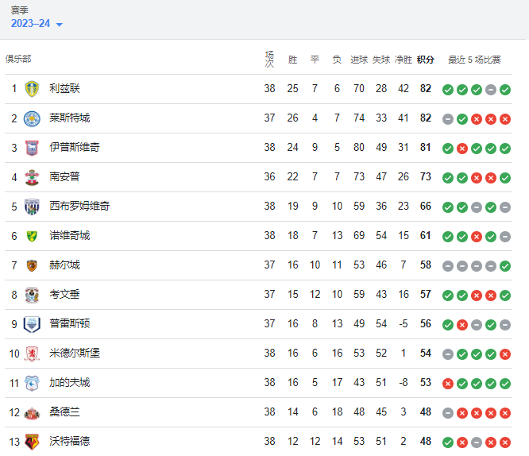This screenshot has width=529, height=456.
Task: Click the 失球 column header
Action: click(381, 60)
